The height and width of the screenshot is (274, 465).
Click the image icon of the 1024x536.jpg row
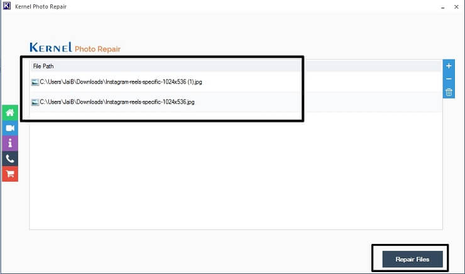pyautogui.click(x=35, y=102)
